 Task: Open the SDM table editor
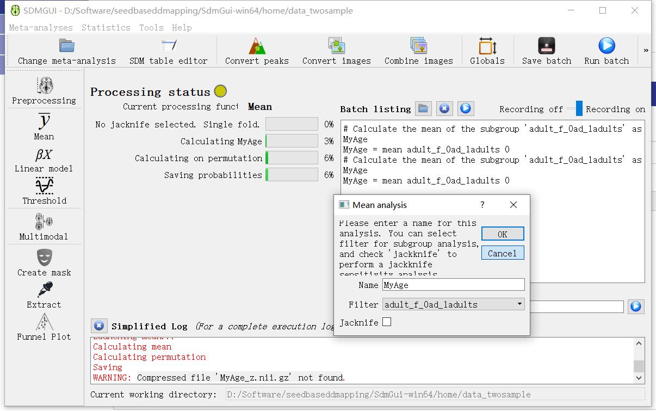pyautogui.click(x=168, y=52)
